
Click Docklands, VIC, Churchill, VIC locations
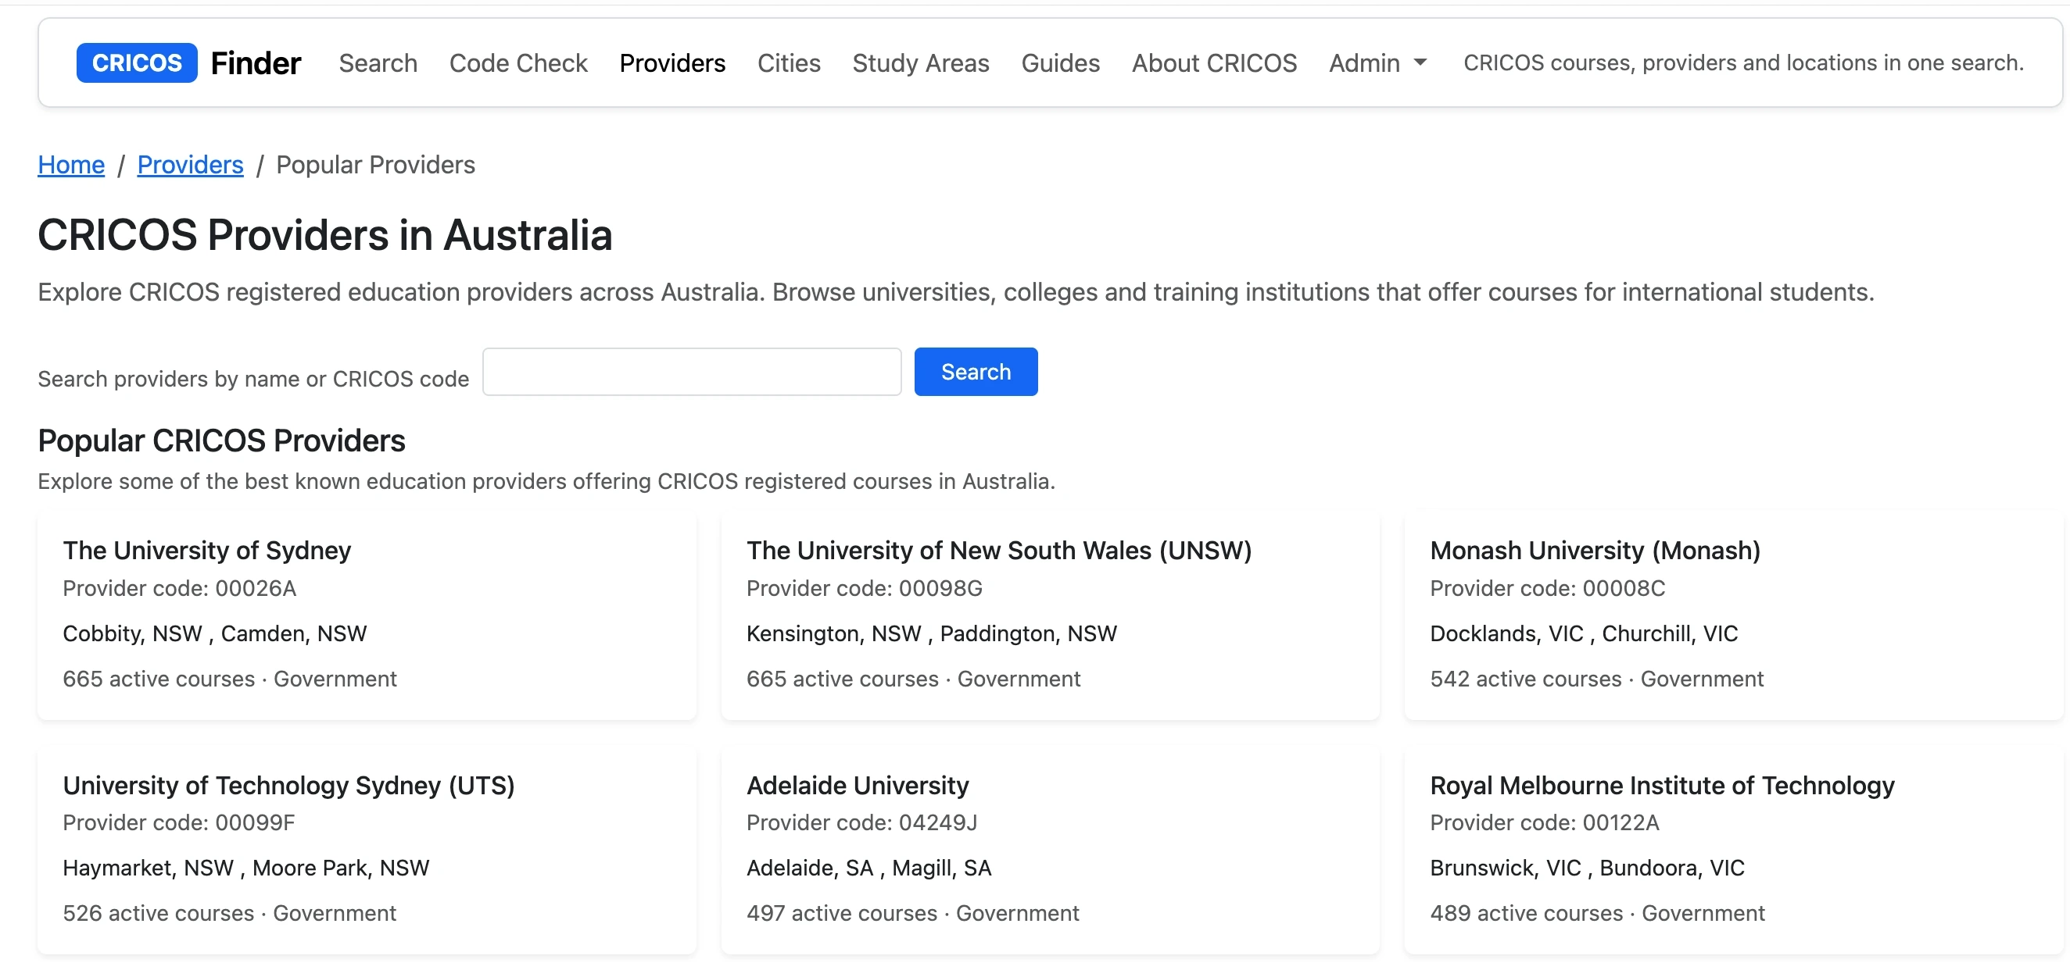click(x=1584, y=633)
